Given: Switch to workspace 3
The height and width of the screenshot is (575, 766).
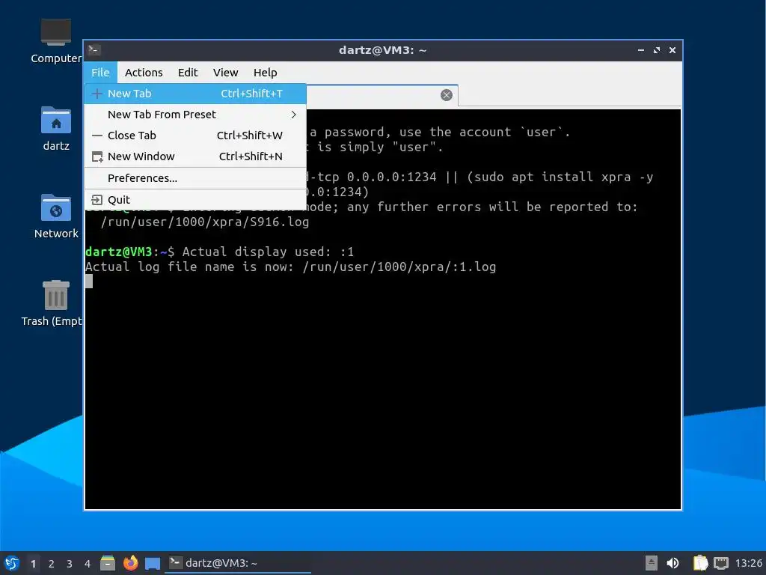Looking at the screenshot, I should pyautogui.click(x=70, y=564).
